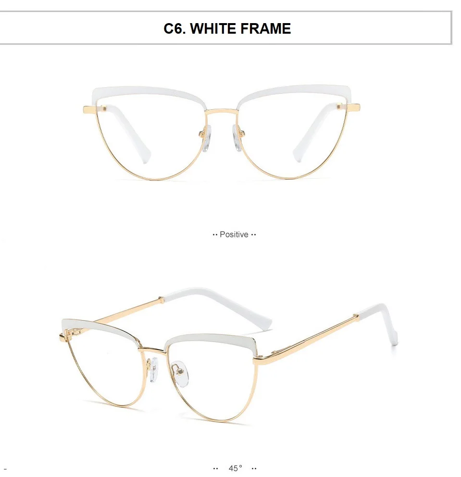Click the left gold hinge end piece, front view

(x=89, y=109)
